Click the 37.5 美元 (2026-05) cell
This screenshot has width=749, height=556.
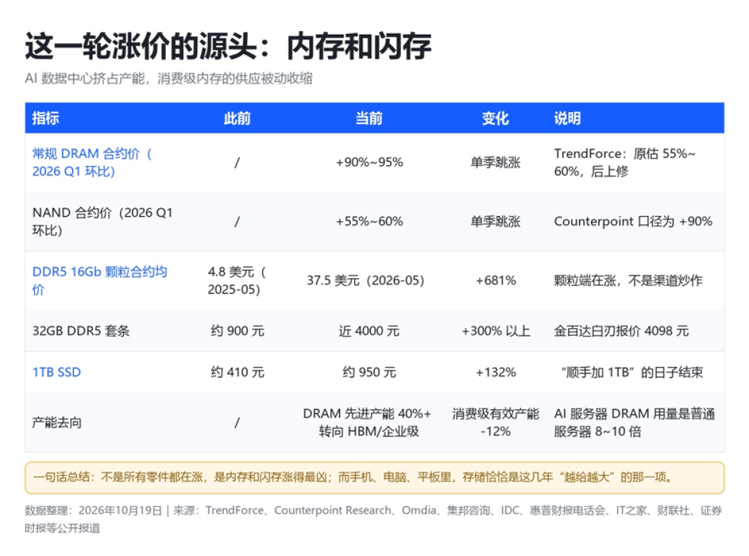(x=365, y=280)
